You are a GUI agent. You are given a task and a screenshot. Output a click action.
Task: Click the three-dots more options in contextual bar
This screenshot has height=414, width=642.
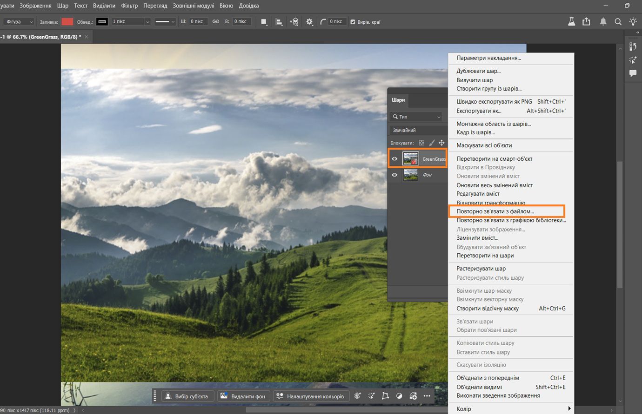[427, 396]
